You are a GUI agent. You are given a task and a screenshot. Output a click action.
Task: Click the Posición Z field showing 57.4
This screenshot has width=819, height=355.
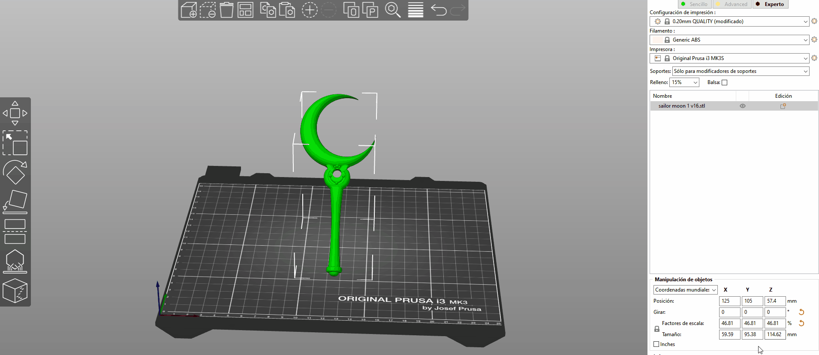point(775,301)
